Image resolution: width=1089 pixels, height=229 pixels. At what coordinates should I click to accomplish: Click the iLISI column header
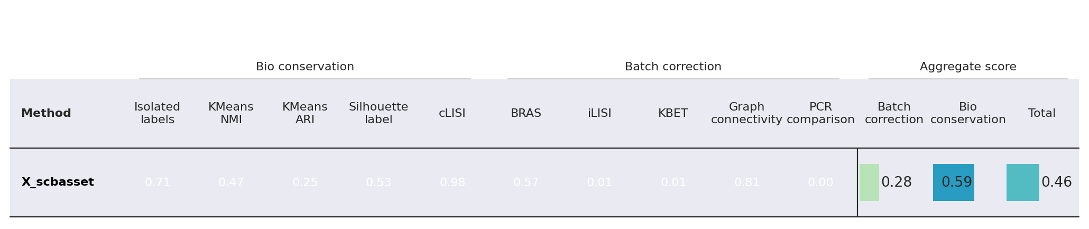(x=599, y=114)
